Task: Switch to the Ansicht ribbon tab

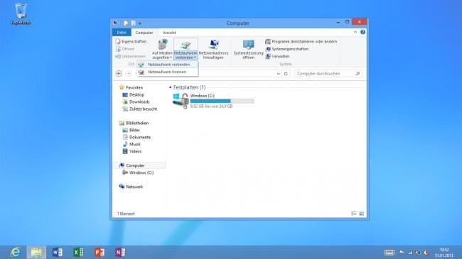Action: click(169, 33)
